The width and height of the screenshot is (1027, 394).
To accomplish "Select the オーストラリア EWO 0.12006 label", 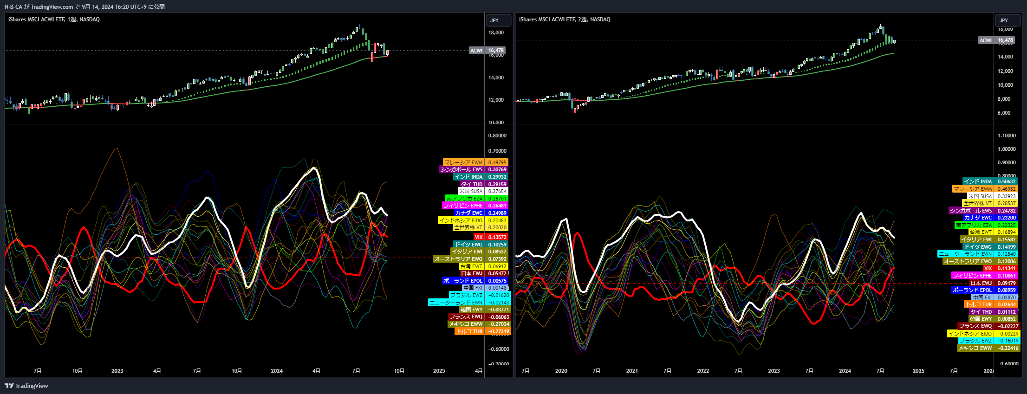I will 980,261.
